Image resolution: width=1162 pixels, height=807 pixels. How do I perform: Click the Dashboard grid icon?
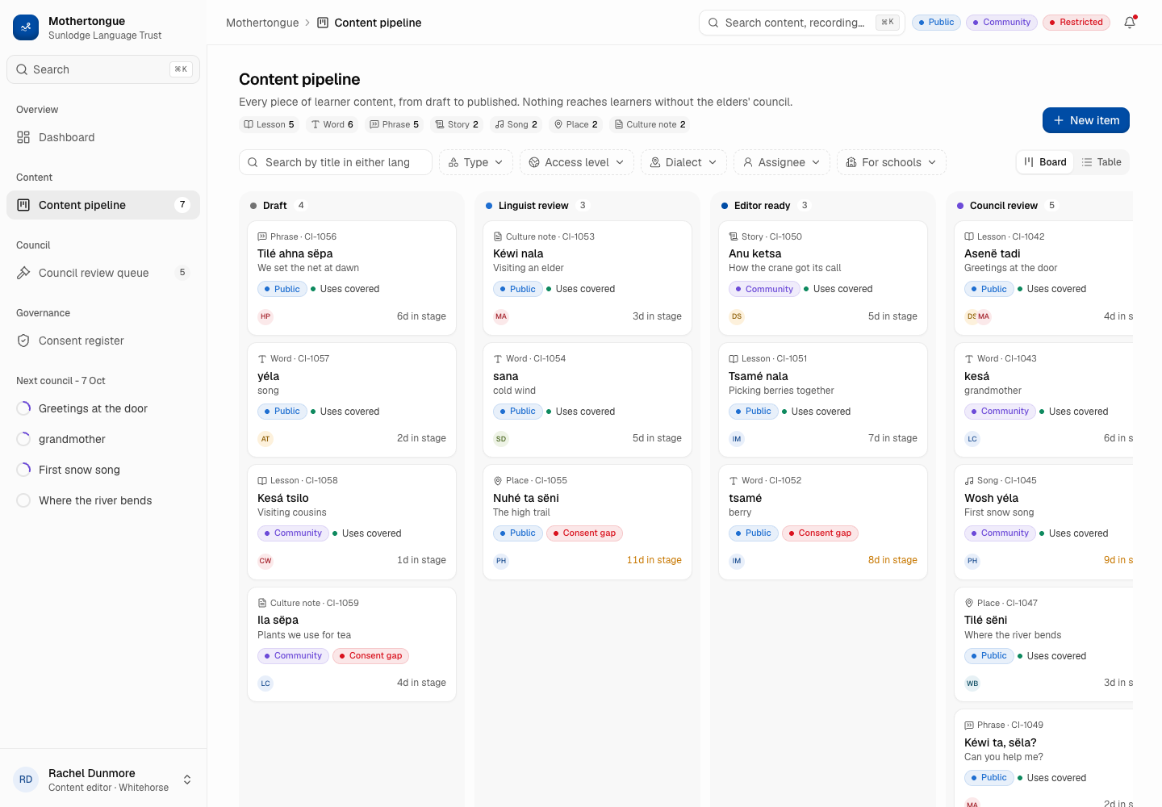pos(23,137)
